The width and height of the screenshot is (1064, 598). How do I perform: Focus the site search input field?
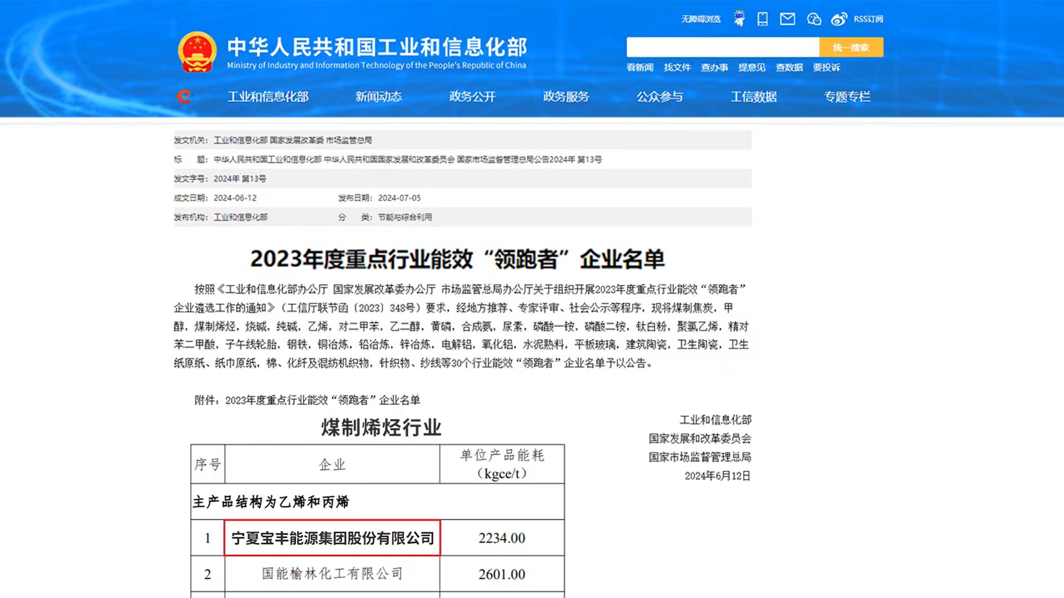click(722, 47)
